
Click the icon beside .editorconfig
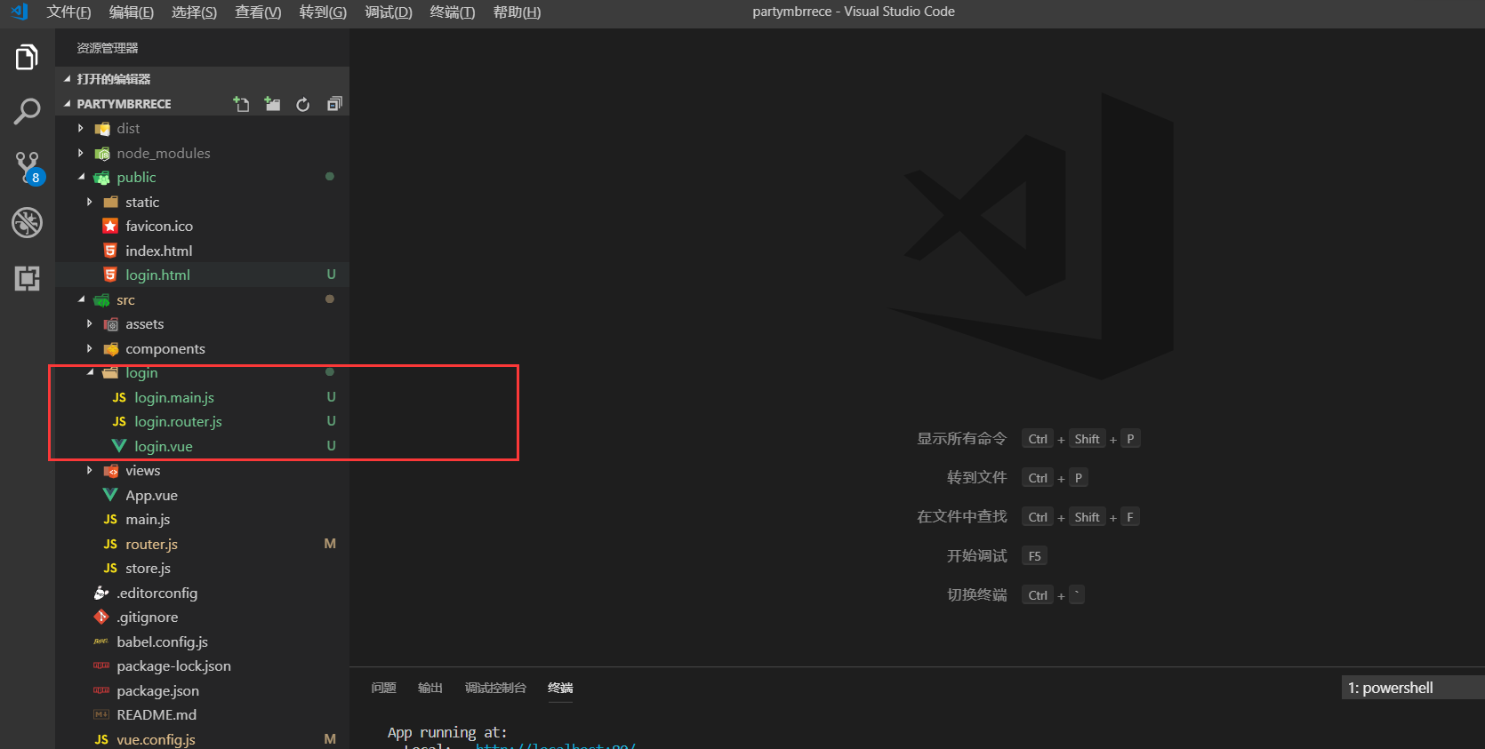coord(101,593)
